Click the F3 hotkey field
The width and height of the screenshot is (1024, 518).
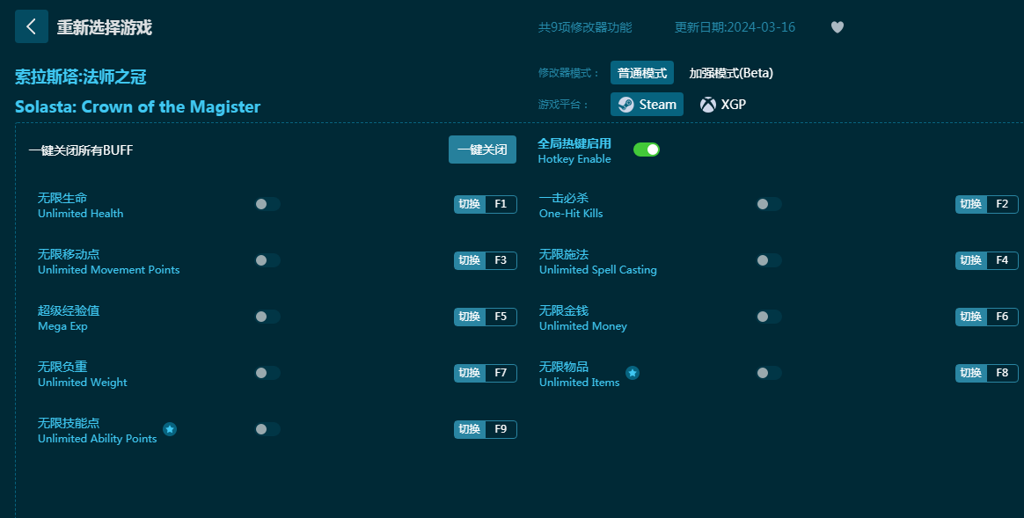pyautogui.click(x=501, y=260)
